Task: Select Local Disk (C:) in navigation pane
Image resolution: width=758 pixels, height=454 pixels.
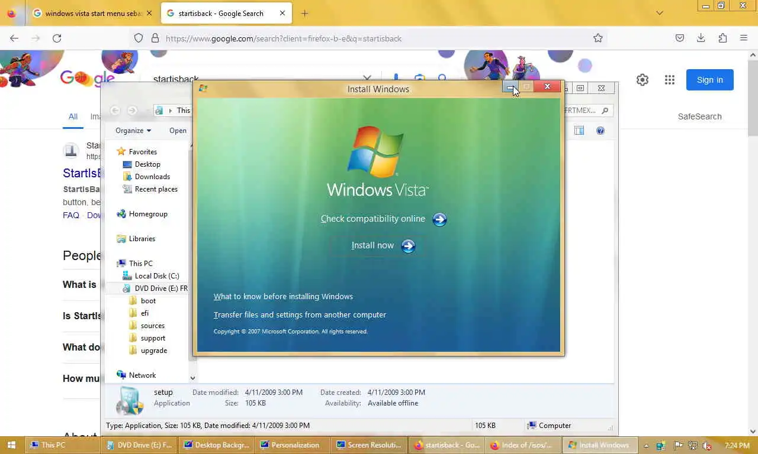Action: pyautogui.click(x=157, y=276)
